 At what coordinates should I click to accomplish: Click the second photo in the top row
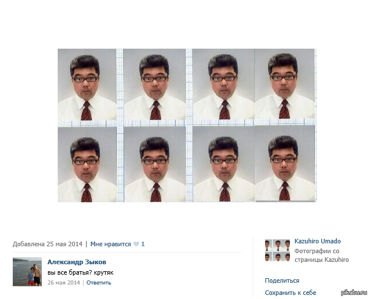pyautogui.click(x=155, y=84)
